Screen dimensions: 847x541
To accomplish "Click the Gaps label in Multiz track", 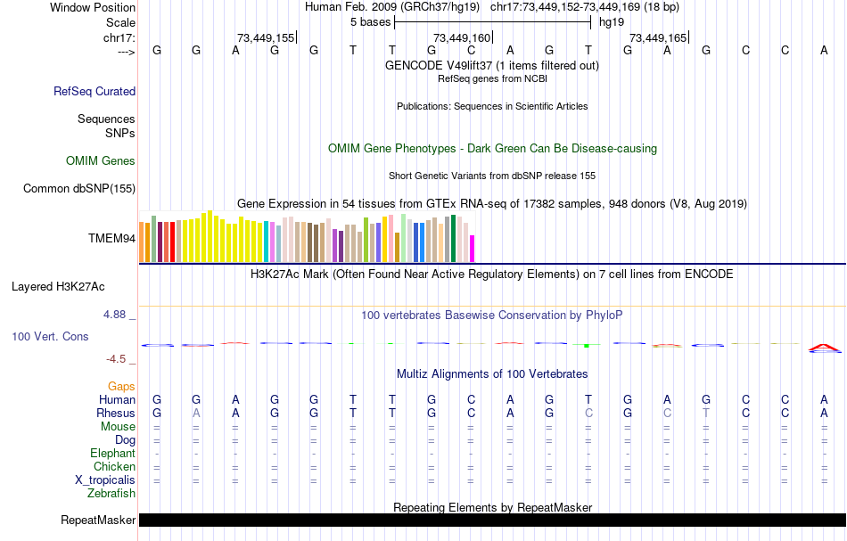I will 121,386.
